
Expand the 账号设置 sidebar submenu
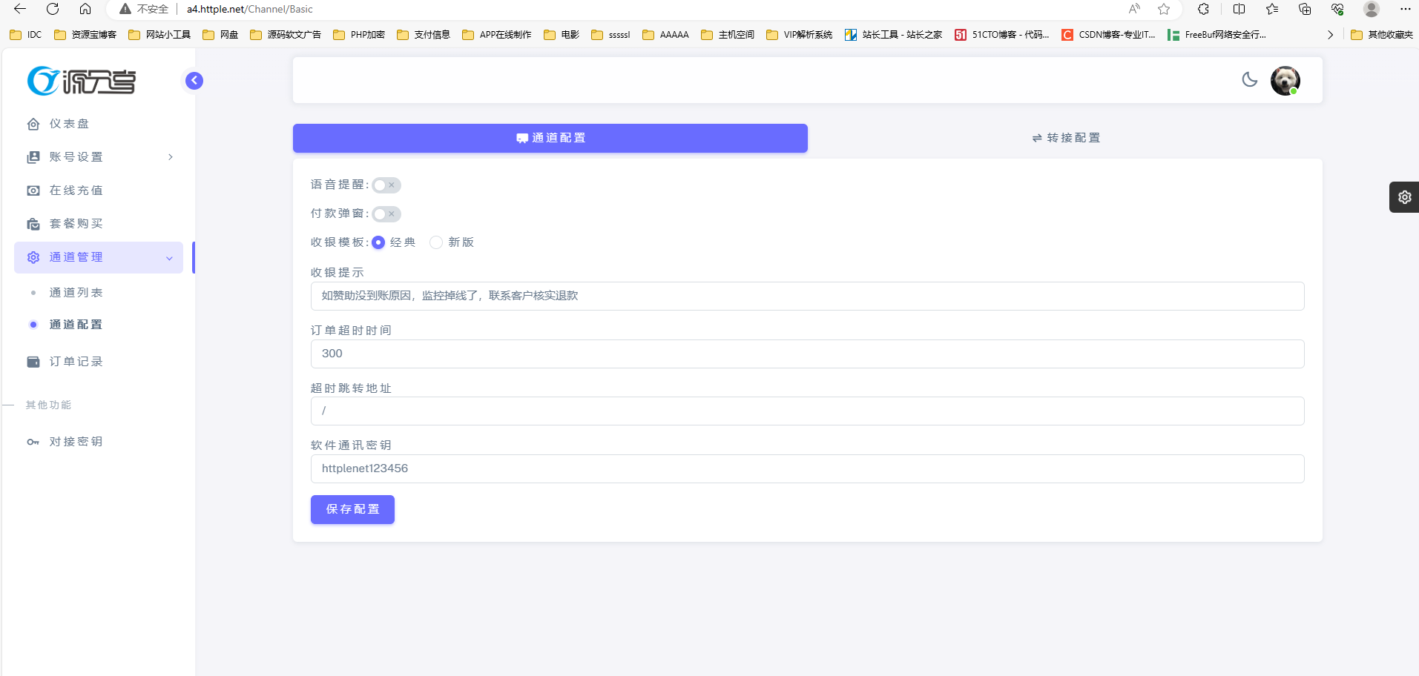(x=99, y=157)
